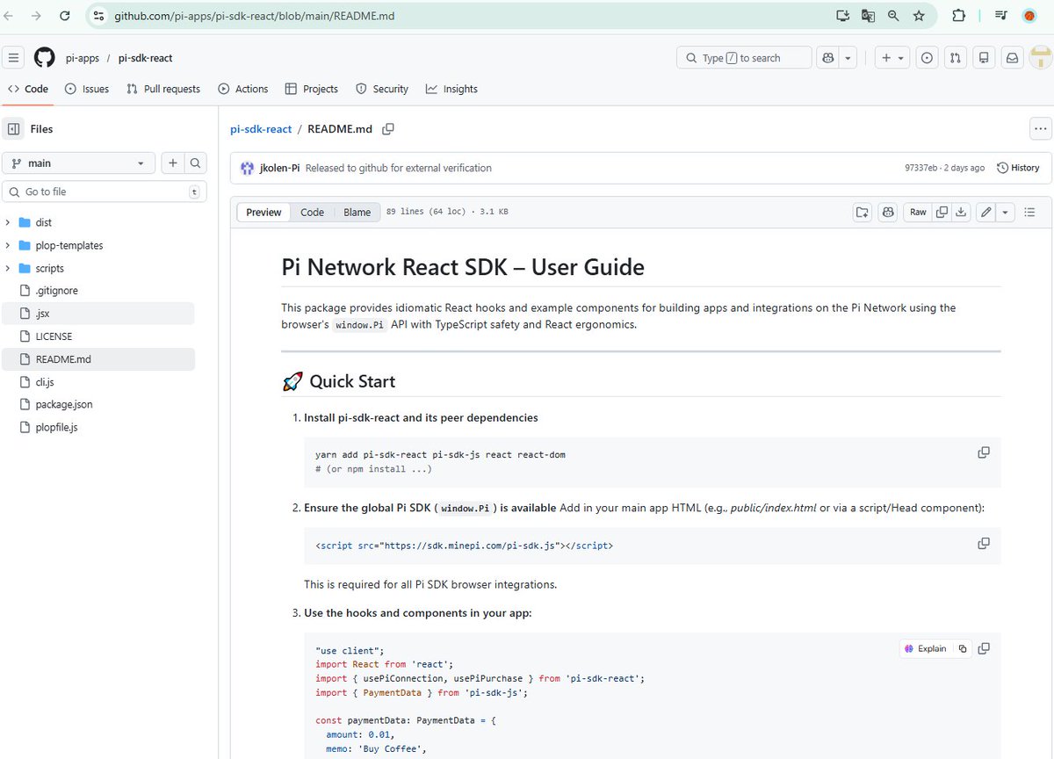This screenshot has width=1054, height=759.
Task: Open the symbols panel icon beside Copilot
Action: click(863, 212)
